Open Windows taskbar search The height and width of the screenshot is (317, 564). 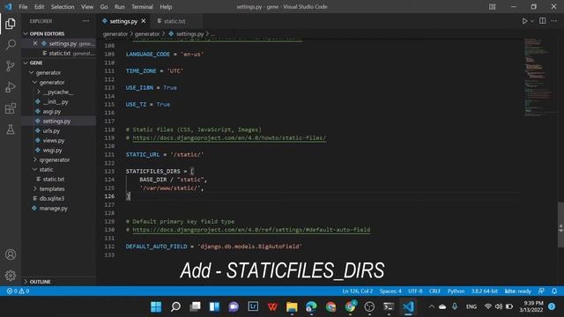pos(175,306)
